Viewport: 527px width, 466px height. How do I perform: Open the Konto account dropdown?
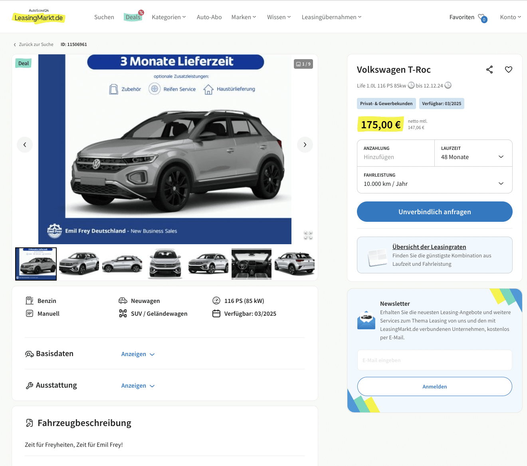point(511,17)
